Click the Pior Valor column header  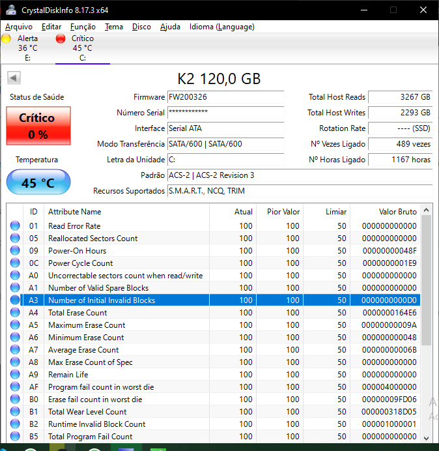click(279, 212)
